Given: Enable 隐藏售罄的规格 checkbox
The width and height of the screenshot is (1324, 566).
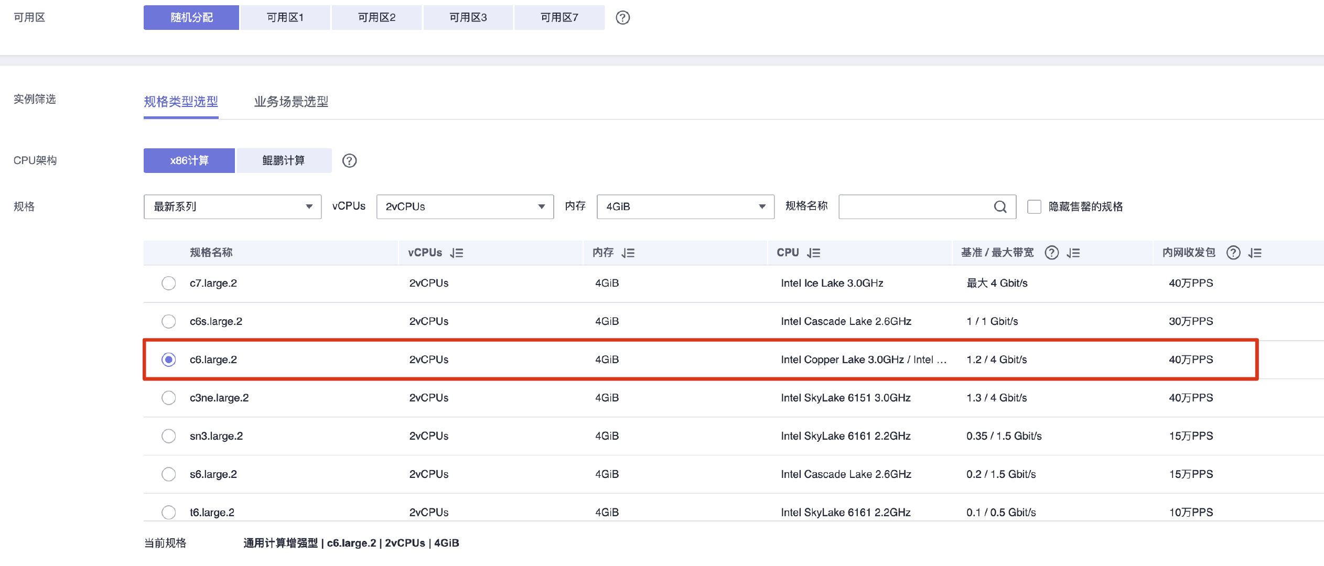Looking at the screenshot, I should point(1034,207).
